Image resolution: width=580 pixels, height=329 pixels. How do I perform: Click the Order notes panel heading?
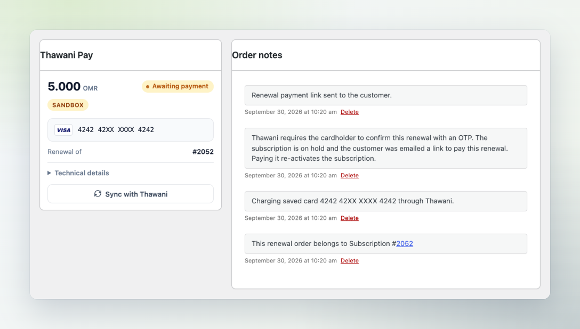coord(257,55)
